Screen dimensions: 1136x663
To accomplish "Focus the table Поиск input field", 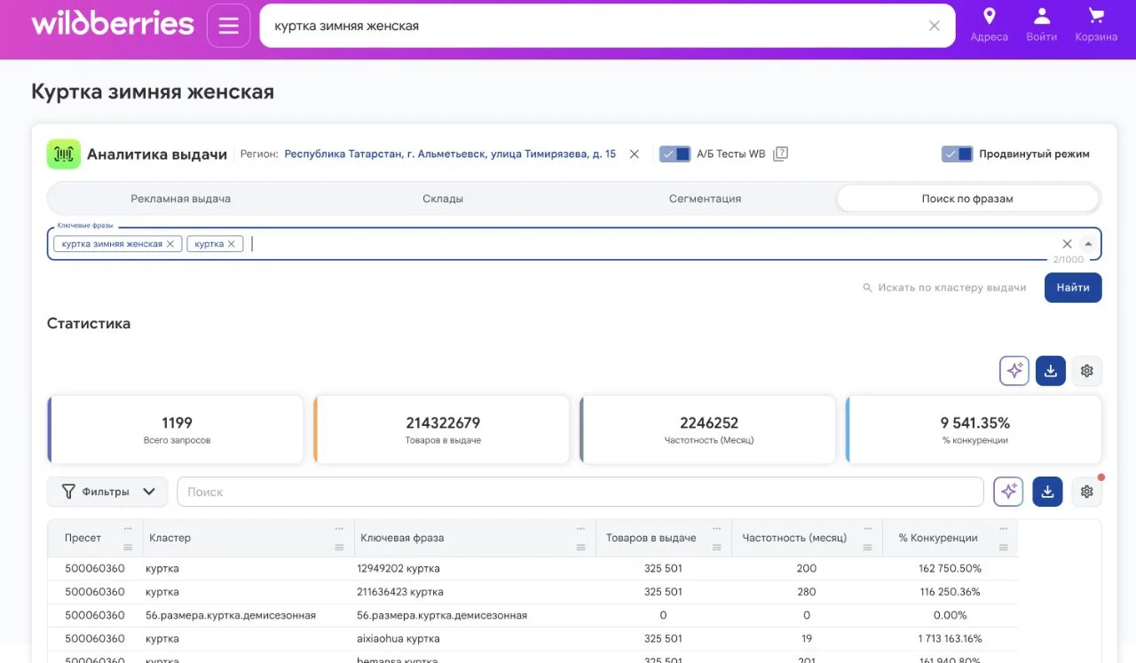I will [x=580, y=492].
